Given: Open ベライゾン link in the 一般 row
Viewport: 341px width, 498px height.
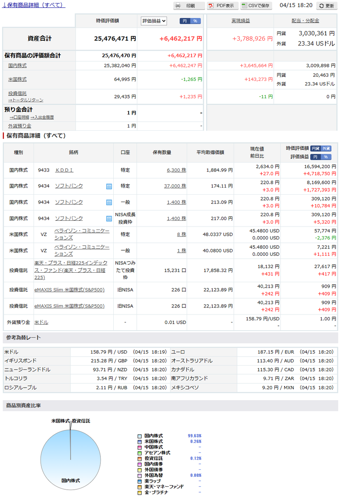Looking at the screenshot, I should [x=82, y=251].
